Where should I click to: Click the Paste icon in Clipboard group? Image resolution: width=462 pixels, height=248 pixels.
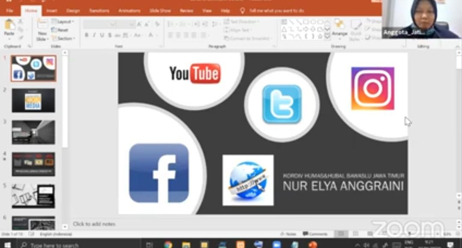click(9, 27)
